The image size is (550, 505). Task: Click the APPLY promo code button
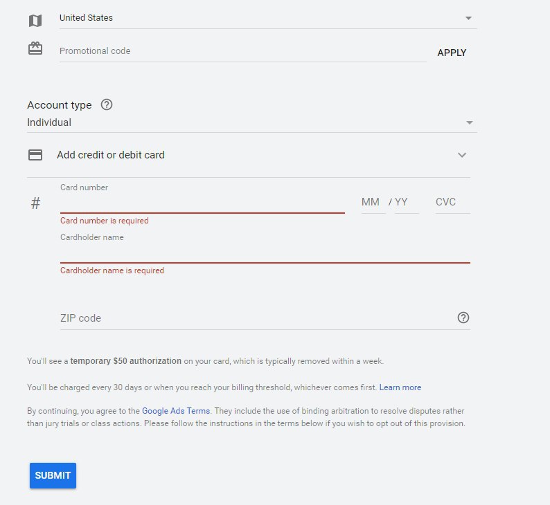[x=452, y=53]
